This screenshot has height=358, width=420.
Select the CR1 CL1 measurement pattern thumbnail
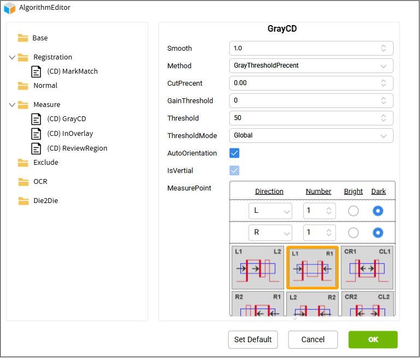[x=366, y=267]
